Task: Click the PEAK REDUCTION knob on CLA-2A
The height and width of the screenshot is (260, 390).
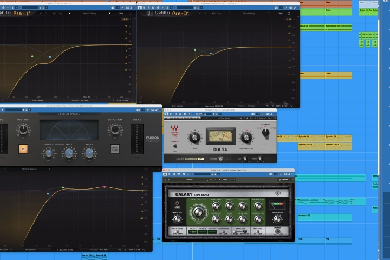Action: [246, 138]
